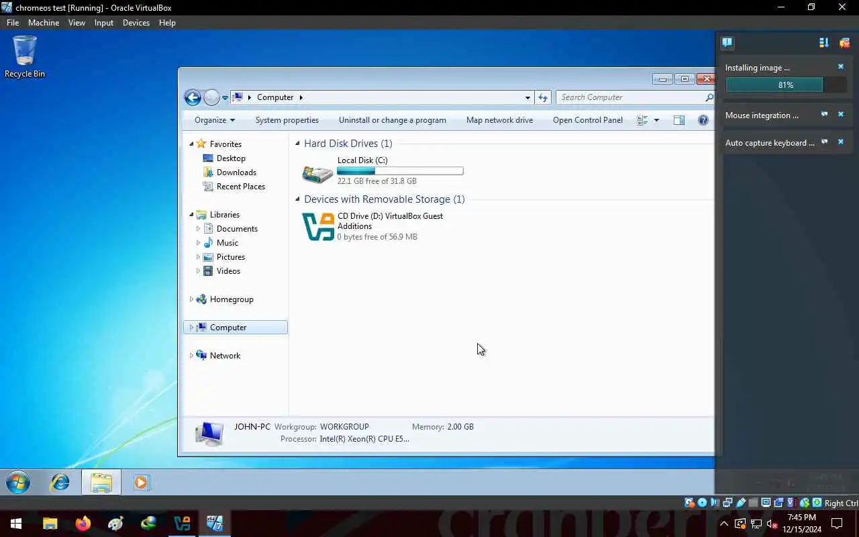859x537 pixels.
Task: Click the change view icon in Explorer toolbar
Action: click(642, 120)
